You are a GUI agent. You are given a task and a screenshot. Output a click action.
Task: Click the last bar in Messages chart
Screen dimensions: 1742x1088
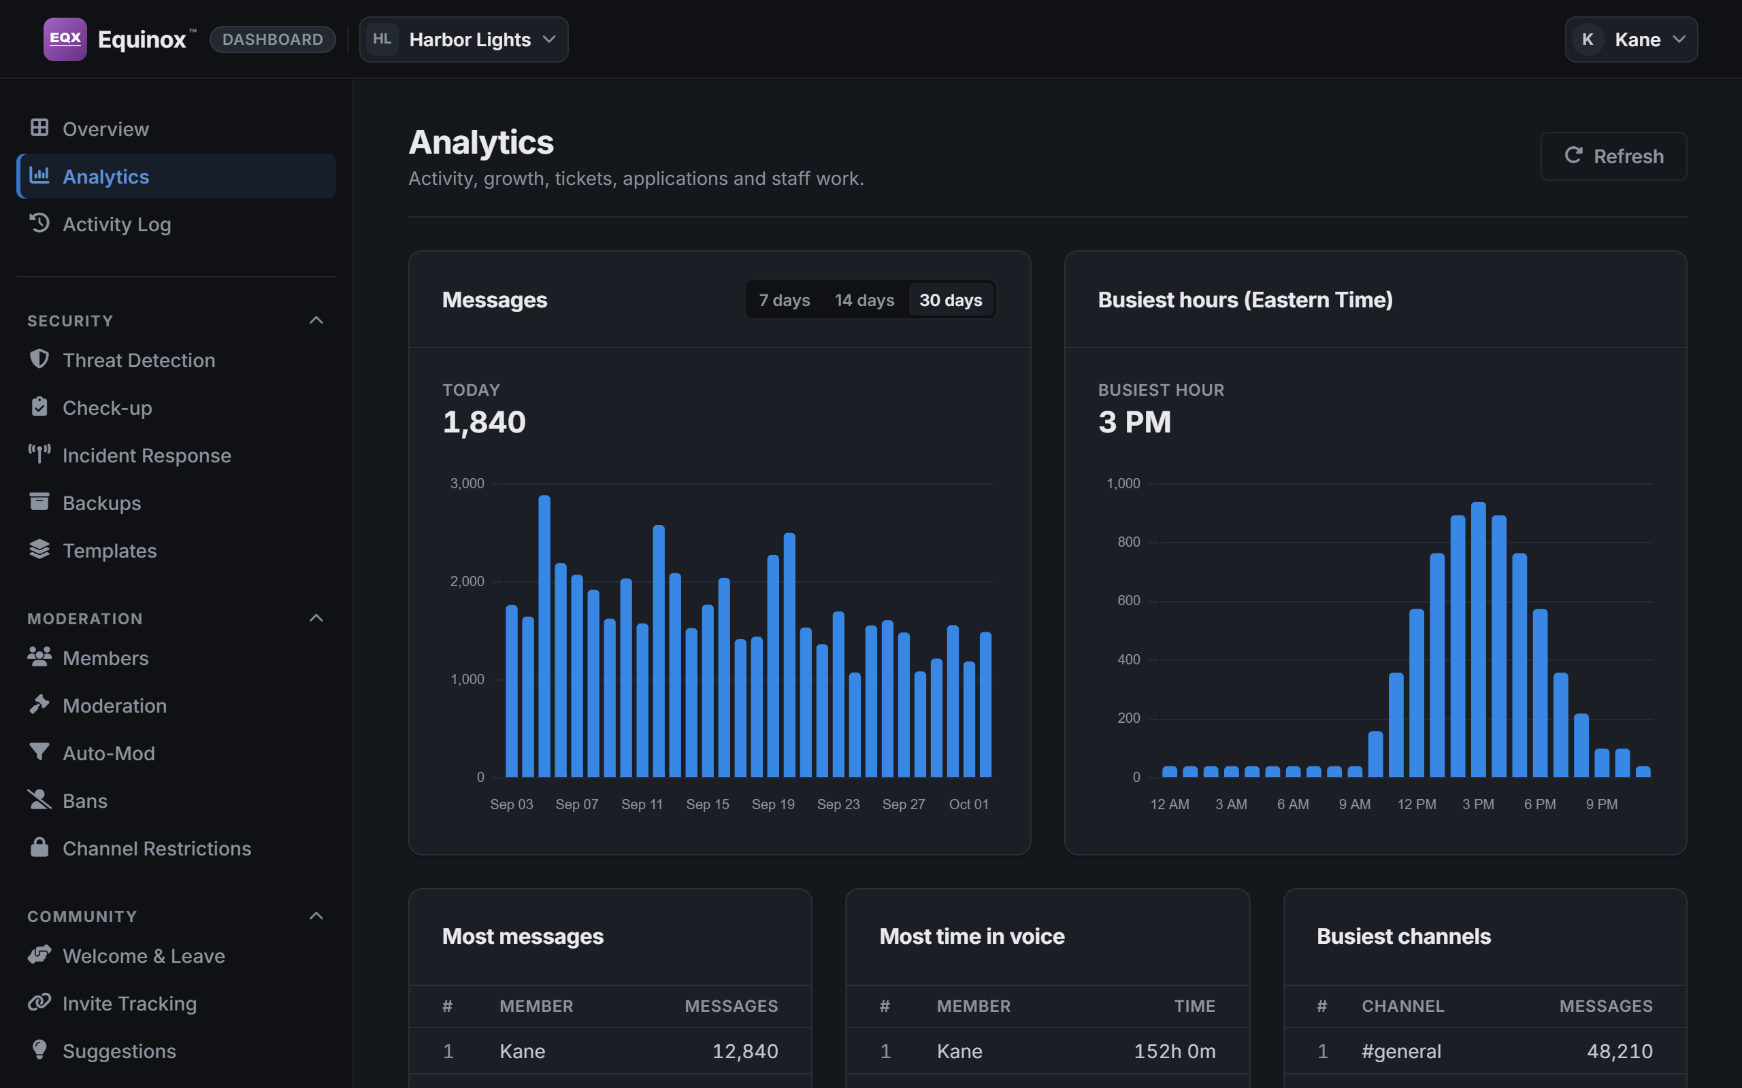985,704
